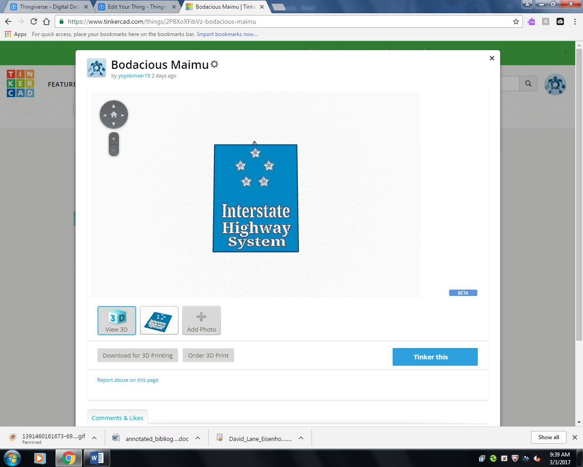
Task: Click the McAfee shield tray icon
Action: pyautogui.click(x=515, y=458)
